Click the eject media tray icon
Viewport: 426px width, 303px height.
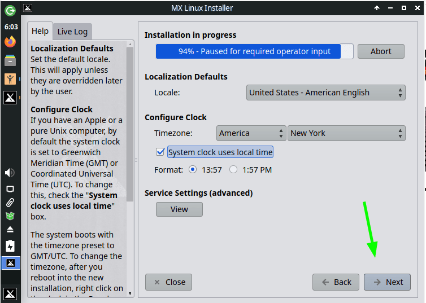10,230
